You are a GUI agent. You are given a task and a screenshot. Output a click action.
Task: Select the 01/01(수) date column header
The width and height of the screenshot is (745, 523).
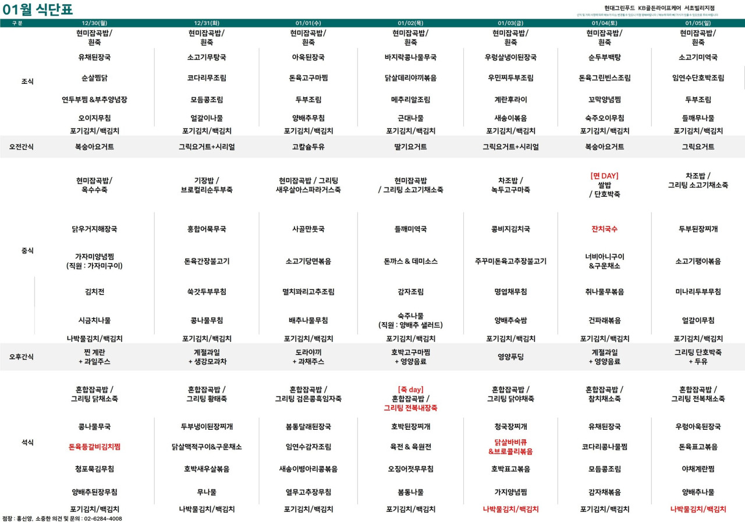(308, 23)
